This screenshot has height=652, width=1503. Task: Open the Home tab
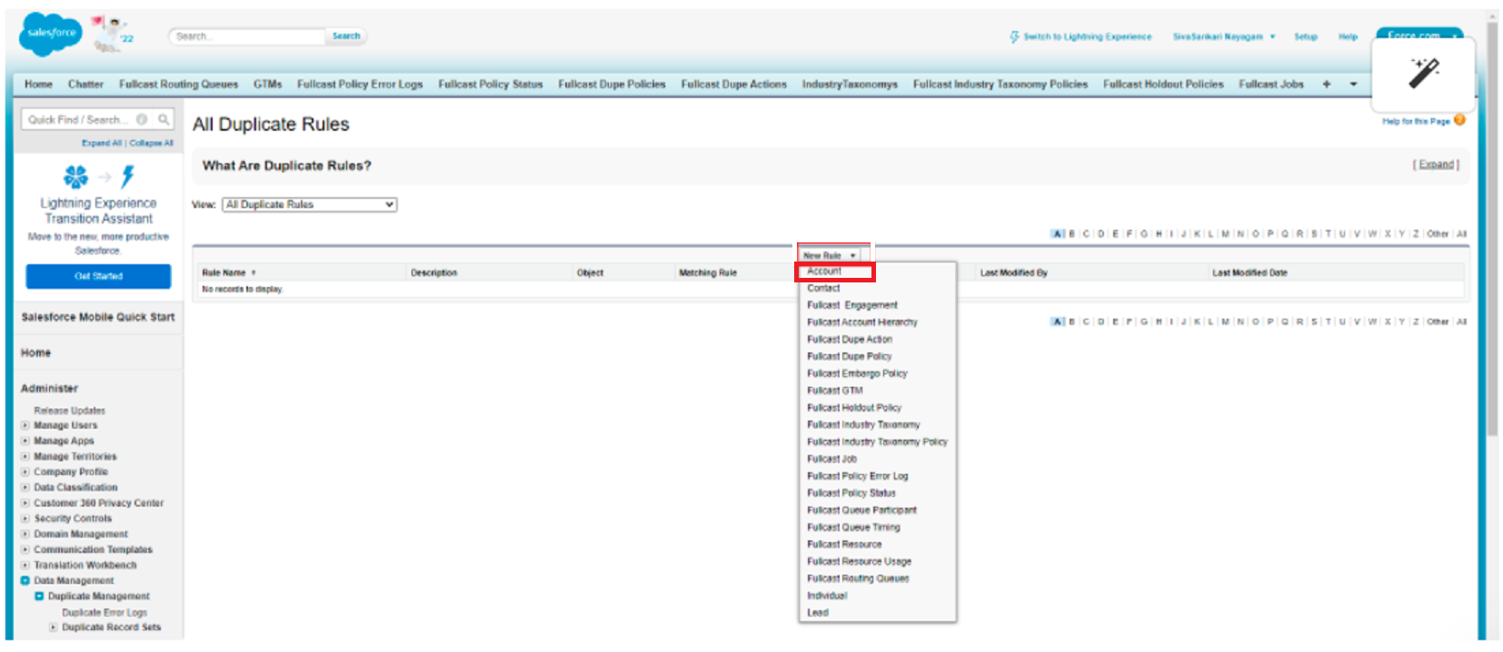tap(38, 84)
